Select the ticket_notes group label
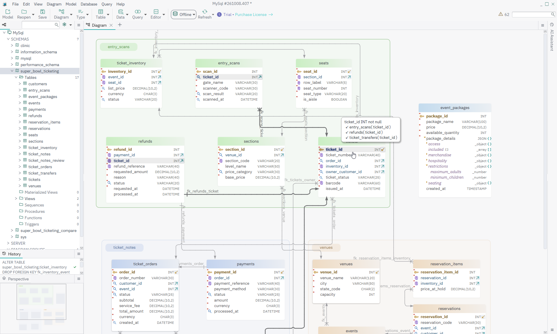The width and height of the screenshot is (557, 334). click(124, 247)
